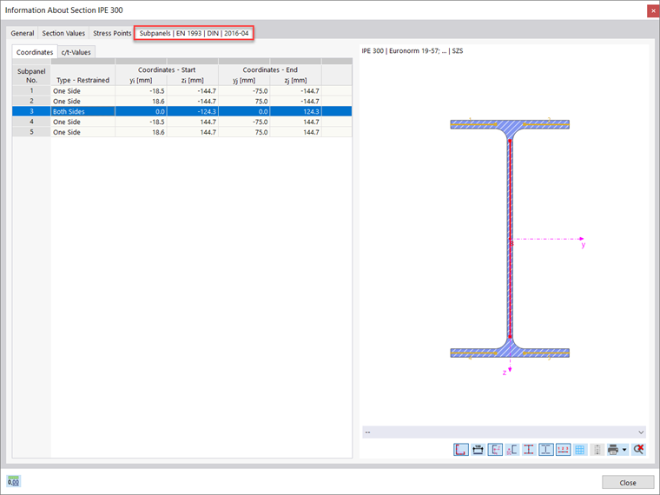Toggle the section outline display icon
The width and height of the screenshot is (660, 495).
pos(461,450)
